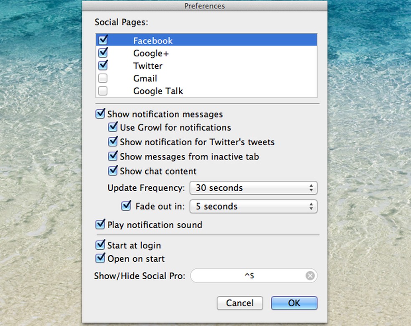Open the Update Frequency dropdown
This screenshot has height=326, width=411.
click(x=253, y=188)
